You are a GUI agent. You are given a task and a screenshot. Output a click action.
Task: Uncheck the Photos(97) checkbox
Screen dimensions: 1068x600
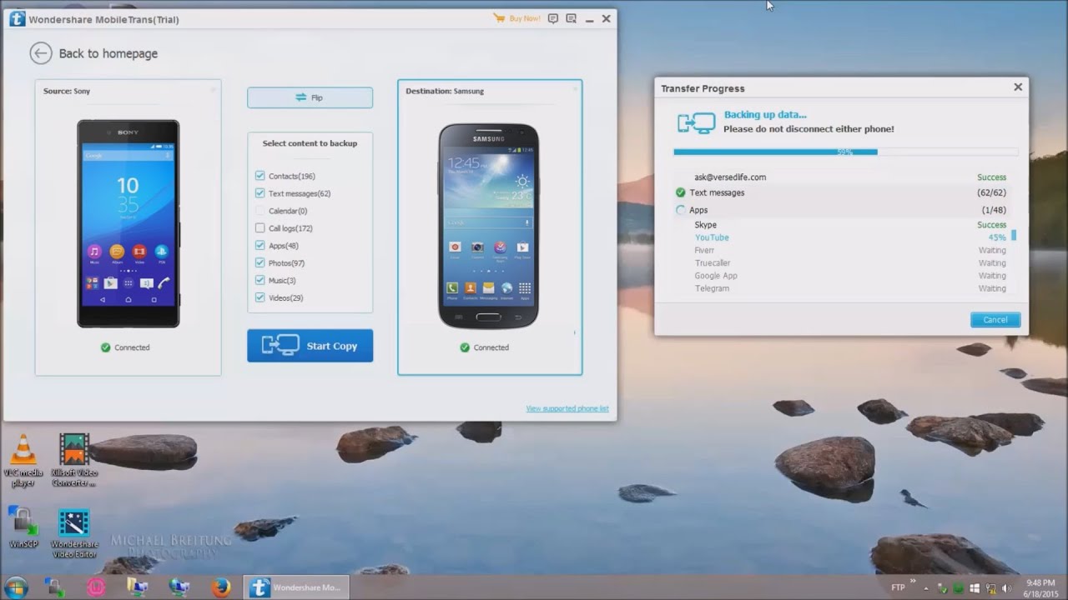pos(260,263)
